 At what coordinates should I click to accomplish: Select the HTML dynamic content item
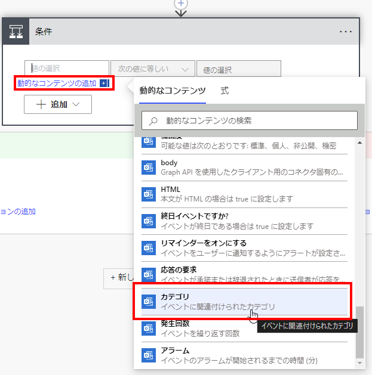[x=244, y=194]
